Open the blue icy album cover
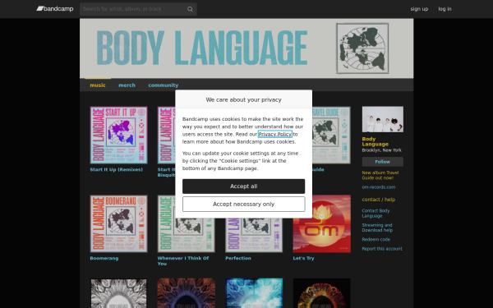493x308 pixels. tap(254, 293)
